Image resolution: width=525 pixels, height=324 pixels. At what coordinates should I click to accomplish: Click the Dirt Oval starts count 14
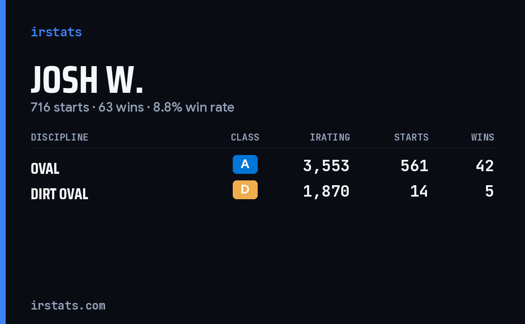419,191
